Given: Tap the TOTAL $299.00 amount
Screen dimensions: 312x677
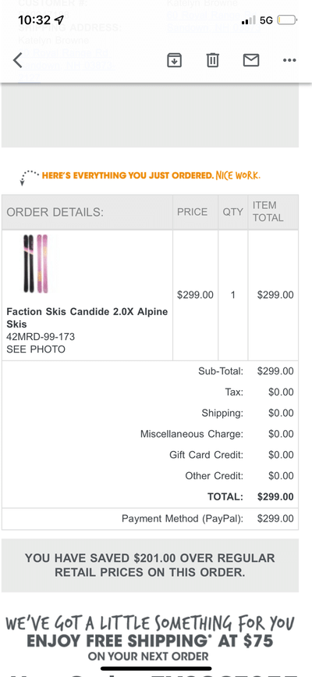Looking at the screenshot, I should click(x=275, y=496).
